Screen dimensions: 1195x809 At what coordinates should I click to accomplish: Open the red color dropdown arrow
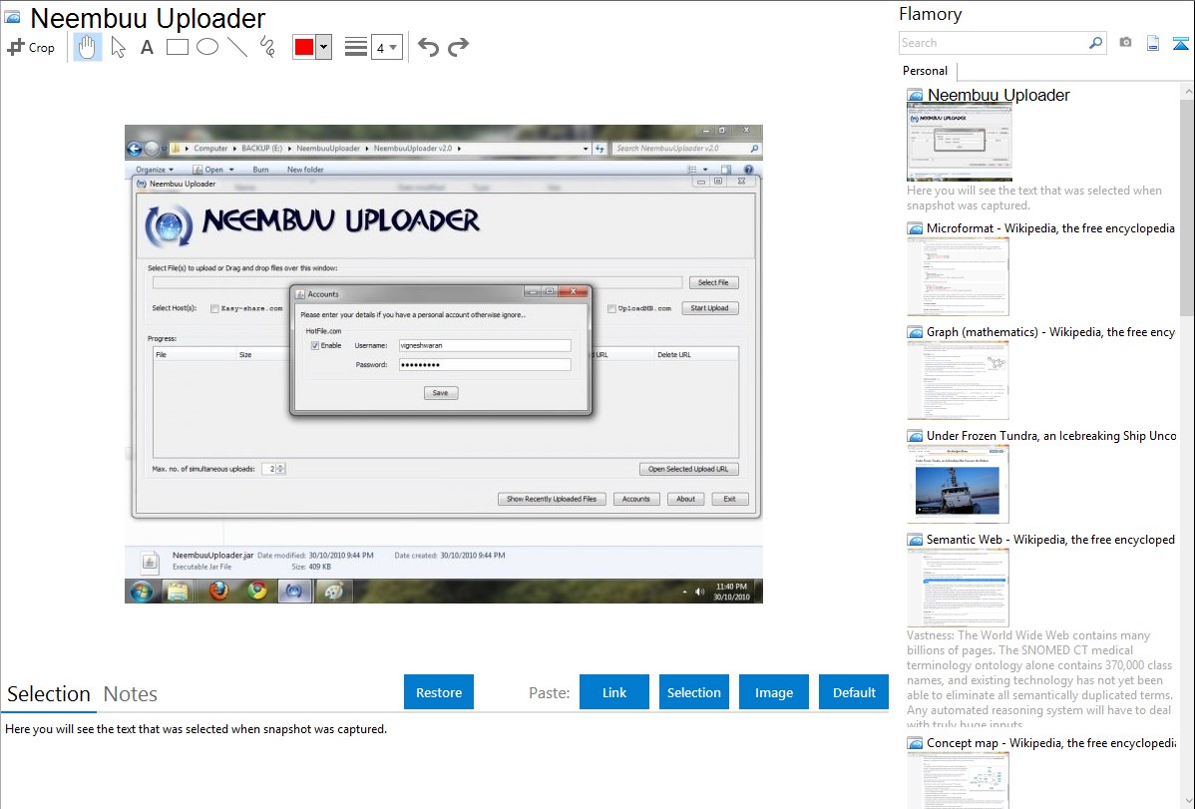324,47
